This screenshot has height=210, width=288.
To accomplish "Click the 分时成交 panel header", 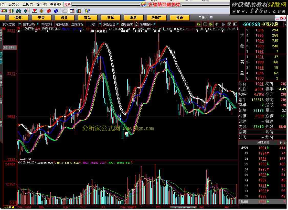I will click(263, 142).
